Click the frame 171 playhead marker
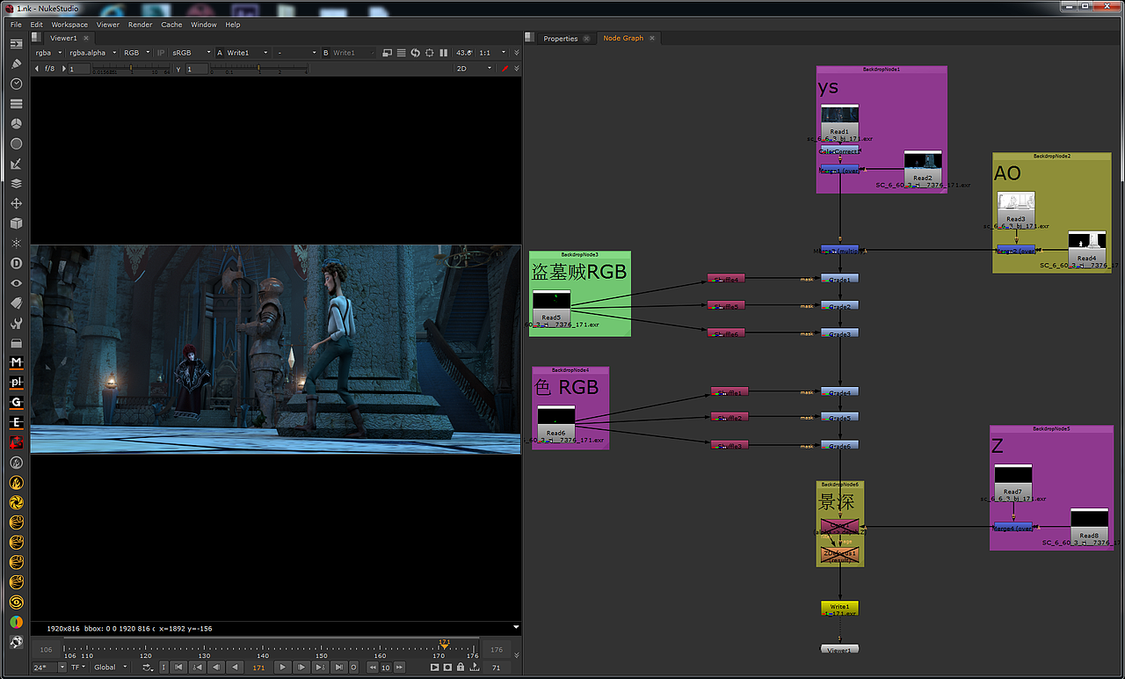Viewport: 1125px width, 679px height. click(444, 643)
